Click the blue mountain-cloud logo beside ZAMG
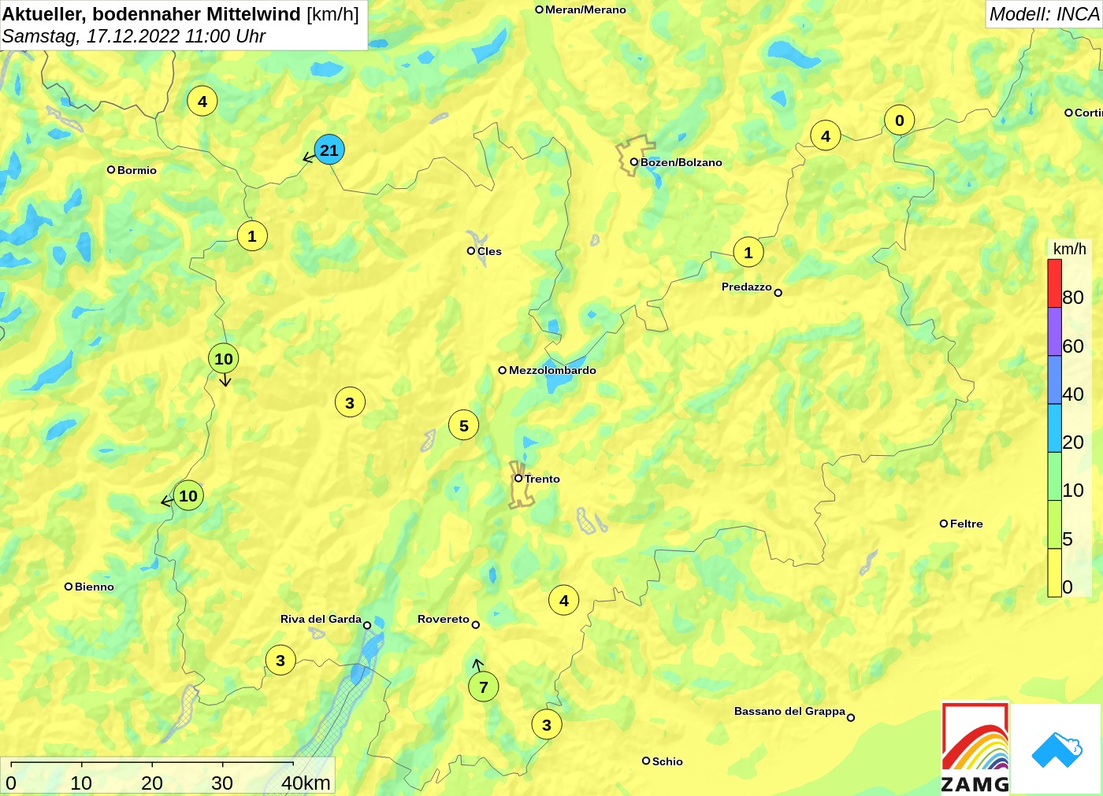 (1057, 749)
